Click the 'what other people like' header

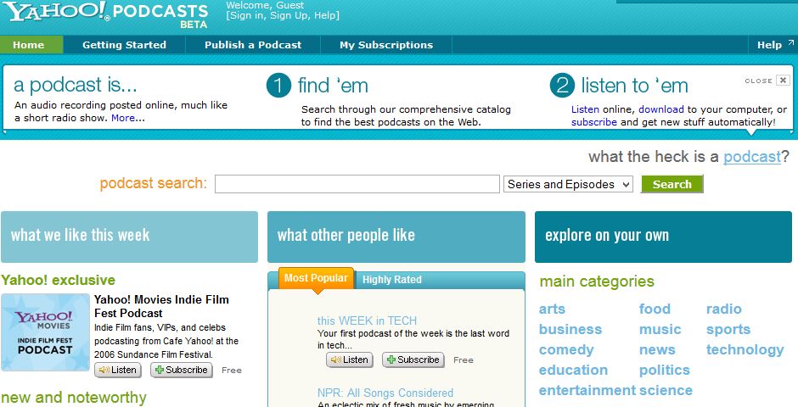pyautogui.click(x=396, y=237)
